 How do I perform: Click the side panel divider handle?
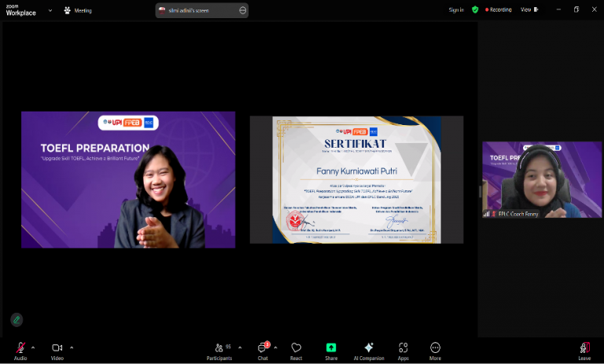tap(480, 192)
